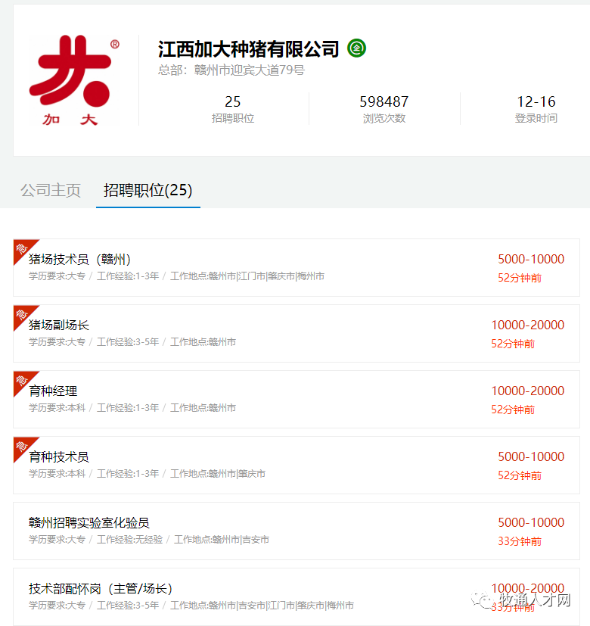Click the 12-16 登录时间 value
The width and height of the screenshot is (590, 626).
pos(536,108)
